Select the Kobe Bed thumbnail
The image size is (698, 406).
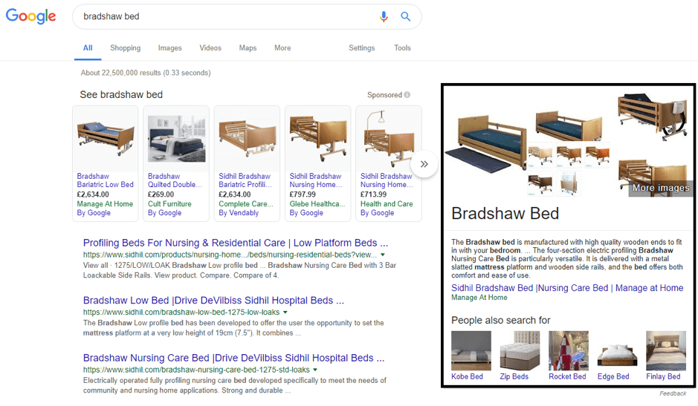click(x=471, y=351)
